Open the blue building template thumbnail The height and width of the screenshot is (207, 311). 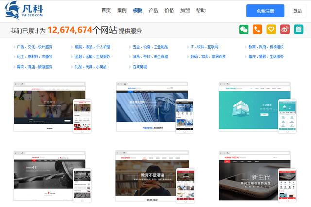pyautogui.click(x=155, y=107)
